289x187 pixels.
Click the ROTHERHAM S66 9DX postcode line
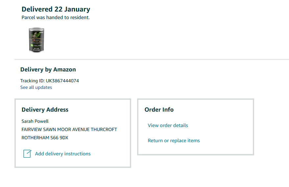coord(45,138)
